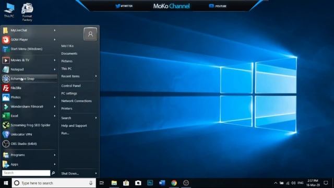Screen dimensions: 334x188
Task: Open This PC from start menu list
Action: coord(66,68)
